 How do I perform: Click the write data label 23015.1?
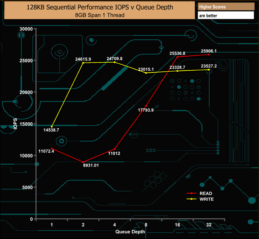pyautogui.click(x=146, y=69)
